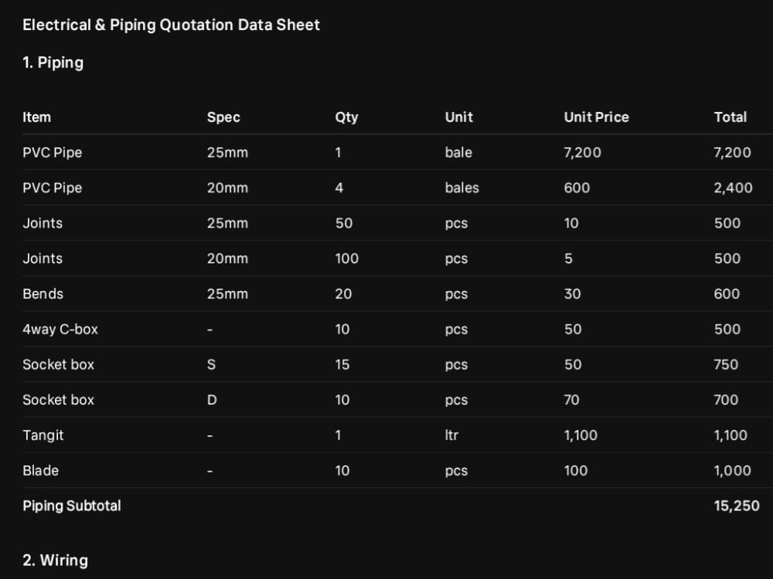Click the Tangit item cell

pos(43,435)
